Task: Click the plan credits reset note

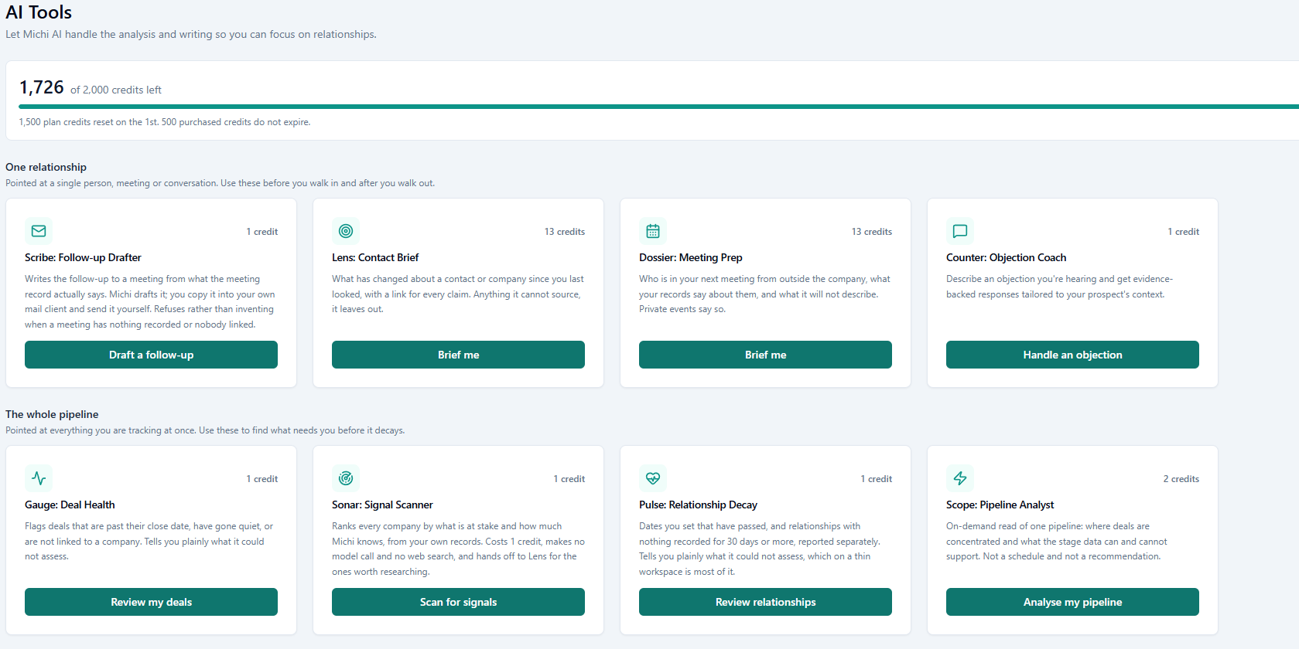Action: (165, 122)
